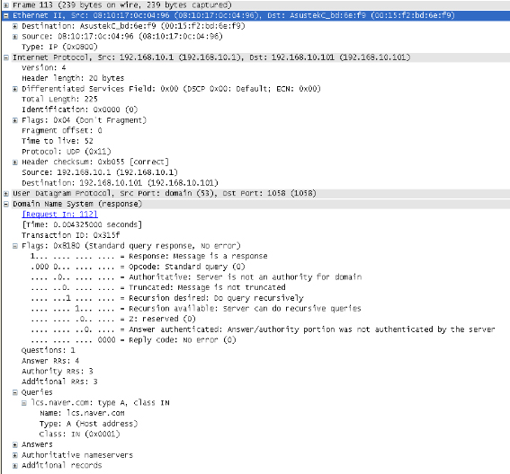Image resolution: width=510 pixels, height=474 pixels.
Task: Collapse the Queries subtree
Action: 15,392
